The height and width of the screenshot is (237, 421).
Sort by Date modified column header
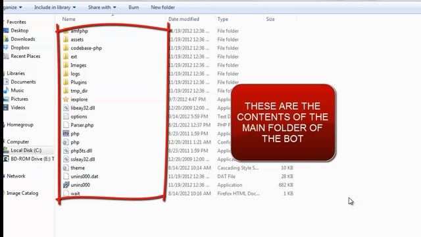pos(184,19)
